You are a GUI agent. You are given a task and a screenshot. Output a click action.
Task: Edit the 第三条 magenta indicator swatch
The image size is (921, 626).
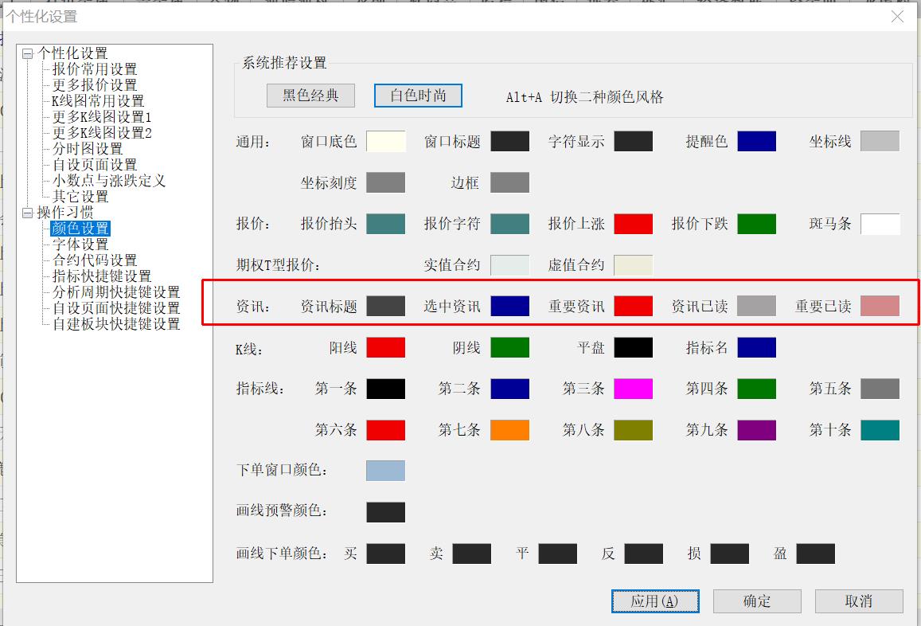click(633, 389)
